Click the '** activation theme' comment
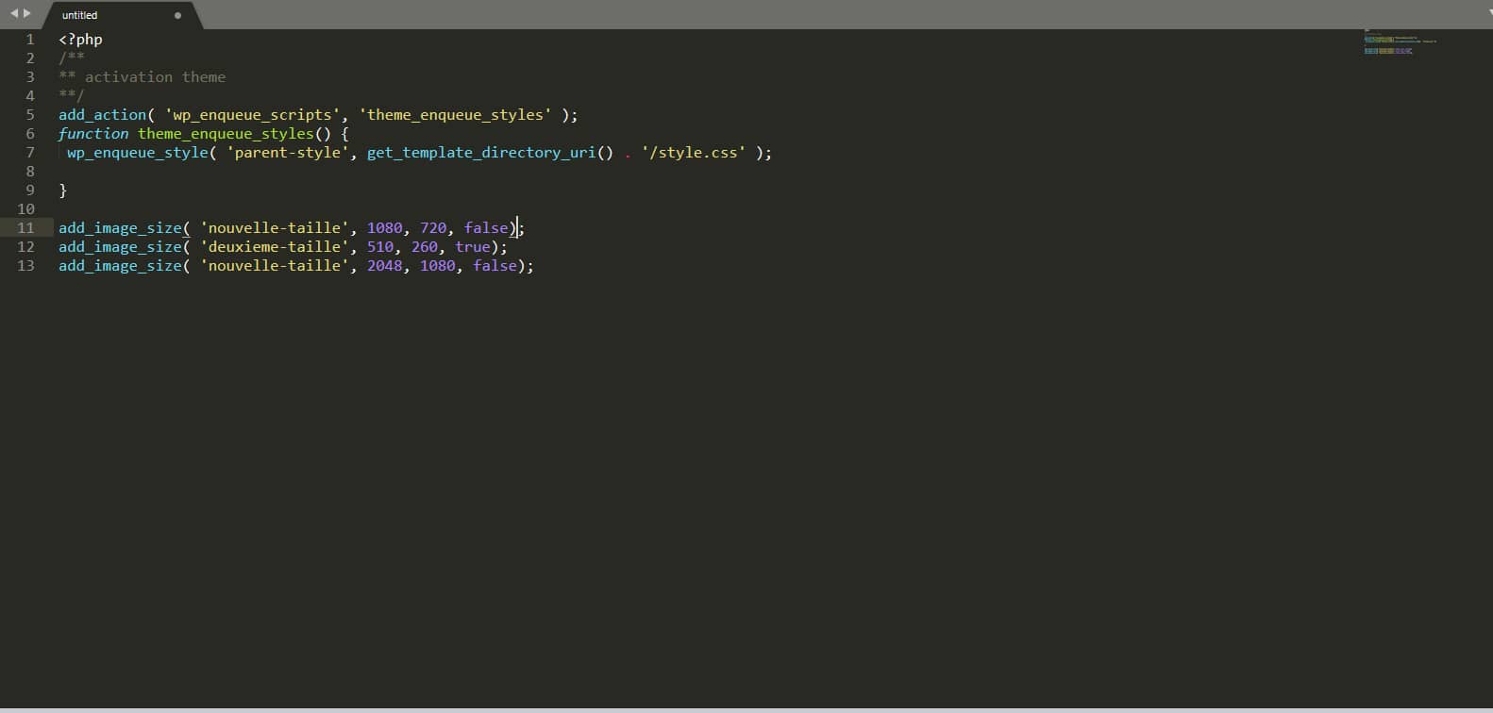 (x=143, y=76)
